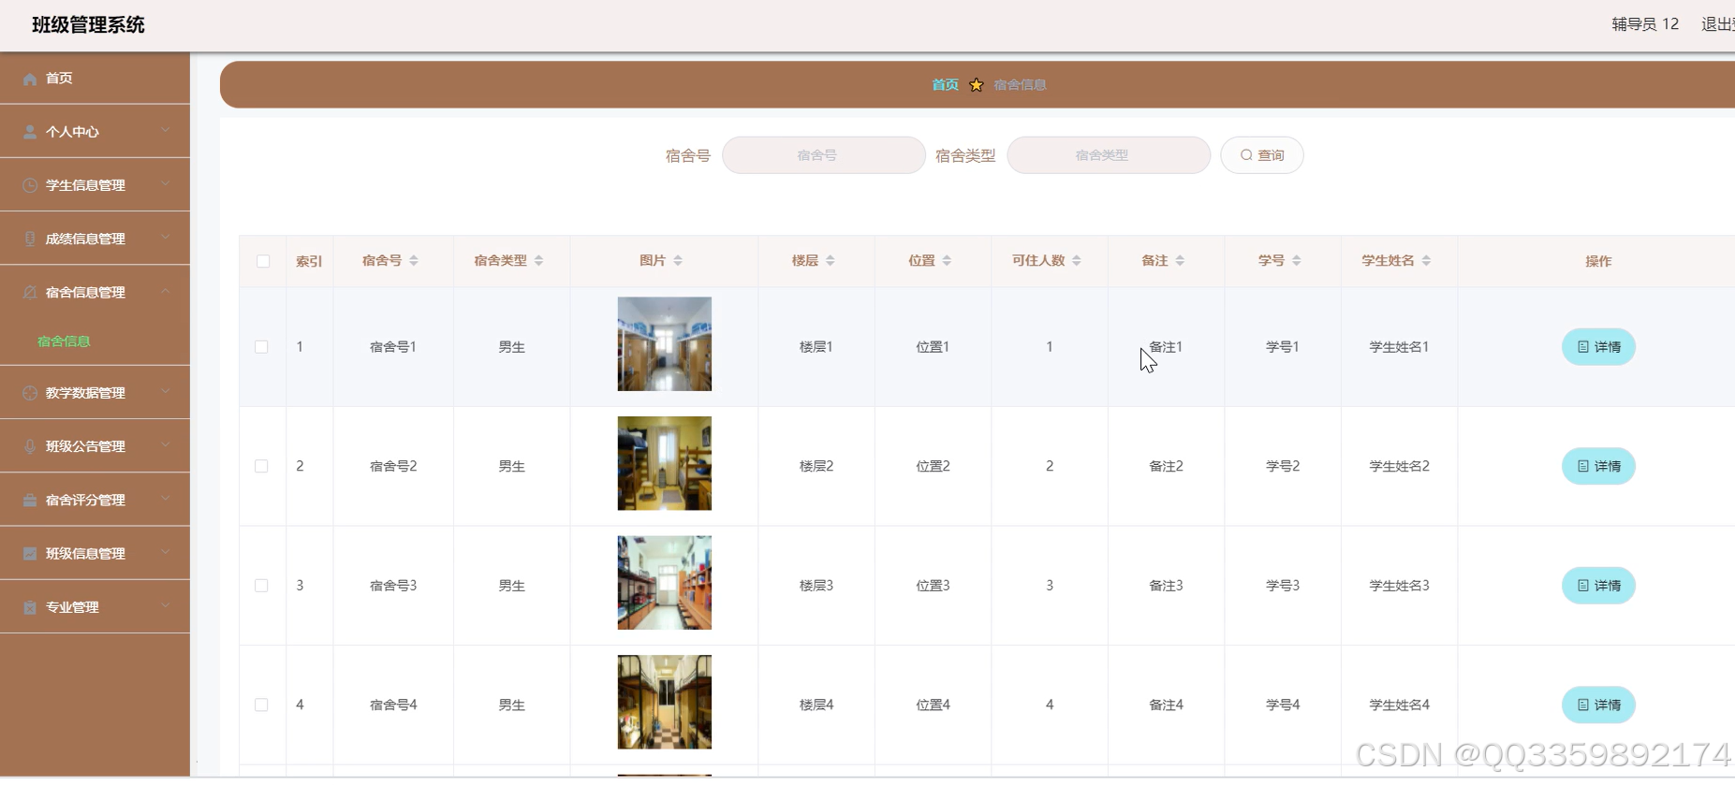Viewport: 1735px width, 785px height.
Task: Check the checkbox for row 宿舍号4
Action: click(261, 705)
